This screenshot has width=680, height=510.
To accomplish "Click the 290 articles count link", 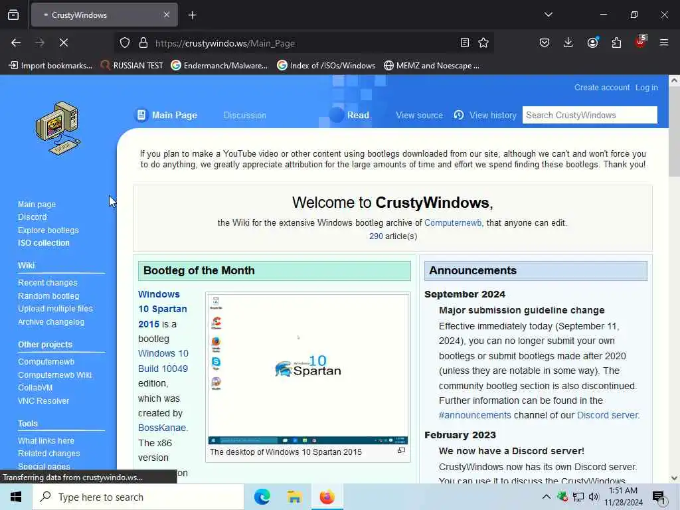I will (x=376, y=236).
